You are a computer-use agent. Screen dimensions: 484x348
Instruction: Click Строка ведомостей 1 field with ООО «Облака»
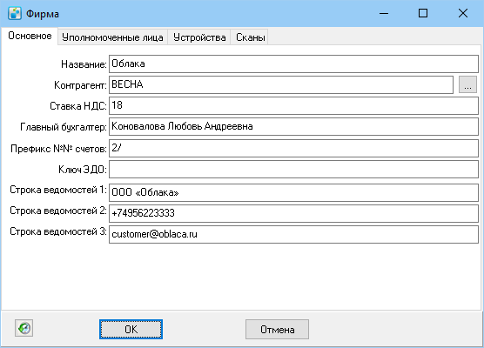[293, 192]
